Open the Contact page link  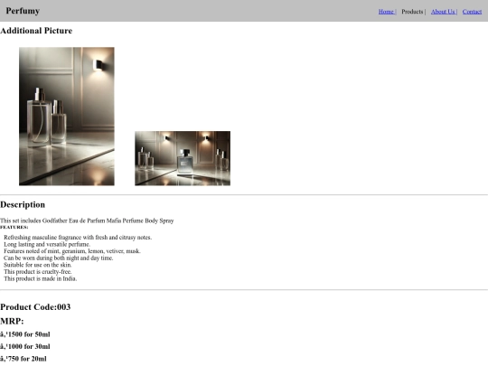(472, 12)
